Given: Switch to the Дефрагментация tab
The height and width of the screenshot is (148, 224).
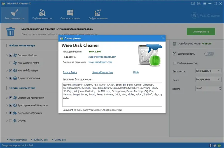Looking at the screenshot, I should click(98, 15).
